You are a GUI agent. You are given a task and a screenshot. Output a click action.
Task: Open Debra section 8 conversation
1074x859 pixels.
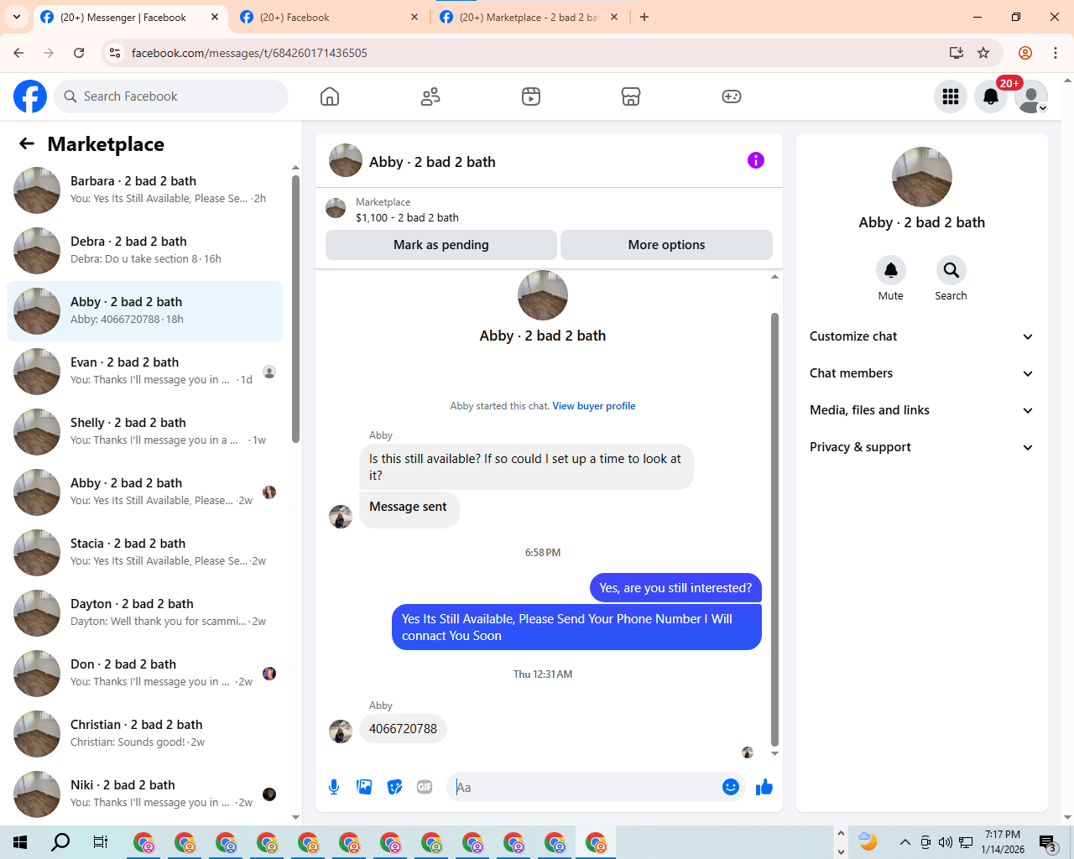[x=144, y=251]
